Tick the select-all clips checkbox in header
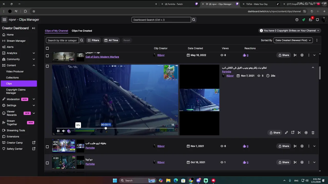 point(47,48)
